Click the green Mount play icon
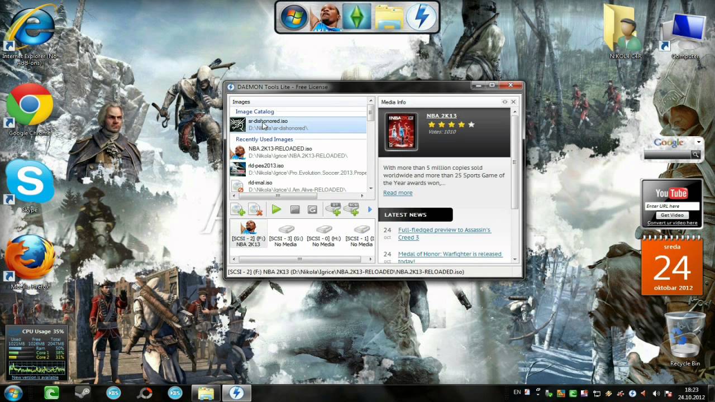 click(276, 209)
